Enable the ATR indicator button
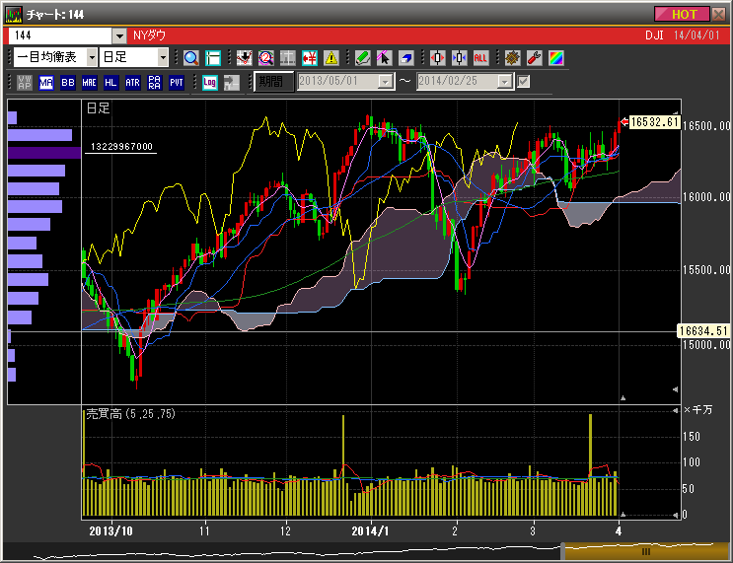The image size is (733, 563). tap(132, 82)
